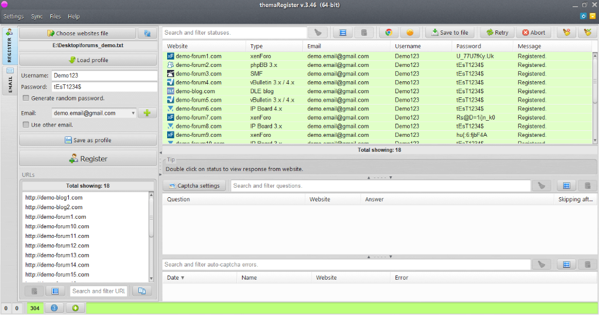Select demo-forum1.com row in results
The image size is (599, 315).
378,56
